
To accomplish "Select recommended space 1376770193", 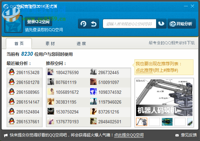I will point(67,122).
